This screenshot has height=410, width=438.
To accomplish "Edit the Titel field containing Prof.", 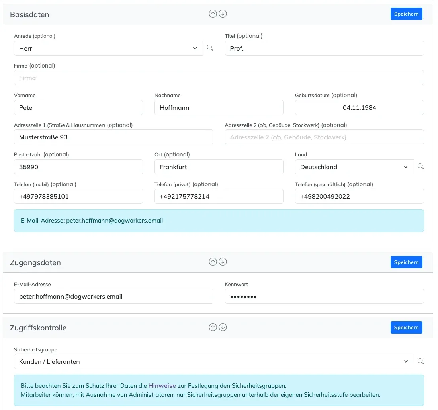I will 324,48.
